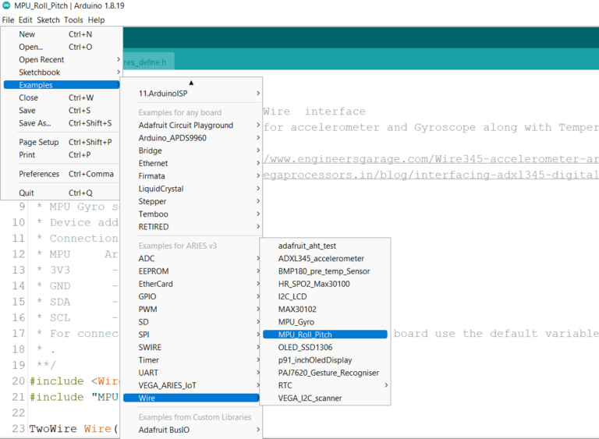Click the engineersgarage.com URL in code
This screenshot has width=599, height=439.
[x=429, y=159]
